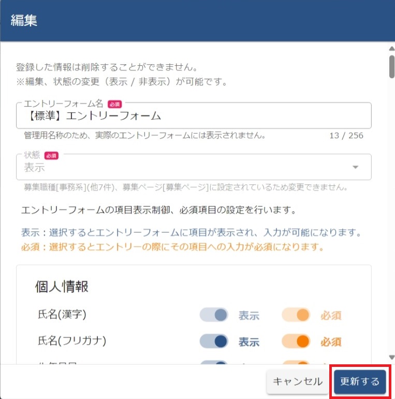395x399 pixels.
Task: Click the scrollbar down arrow
Action: click(391, 357)
